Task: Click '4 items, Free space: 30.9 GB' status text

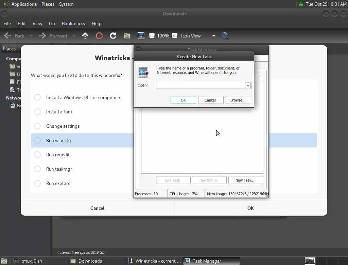Action: [81, 252]
